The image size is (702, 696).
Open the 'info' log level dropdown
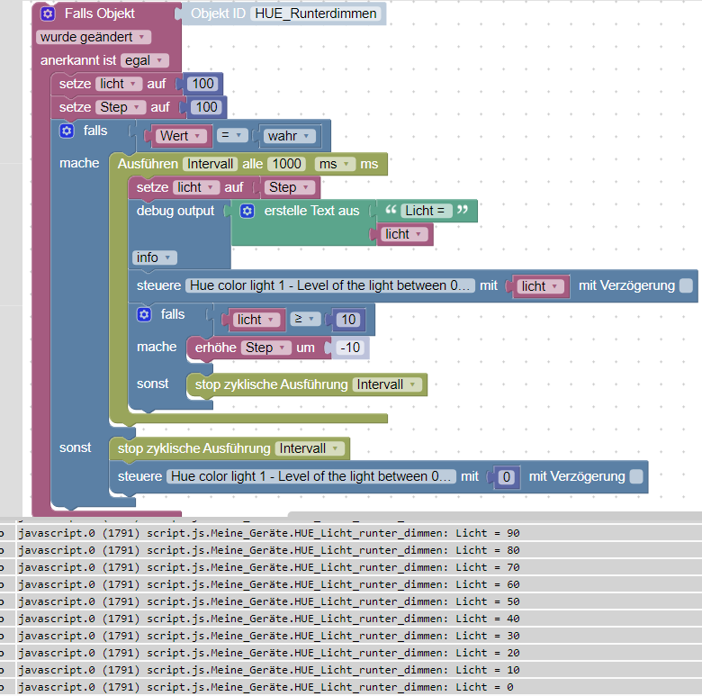[155, 258]
